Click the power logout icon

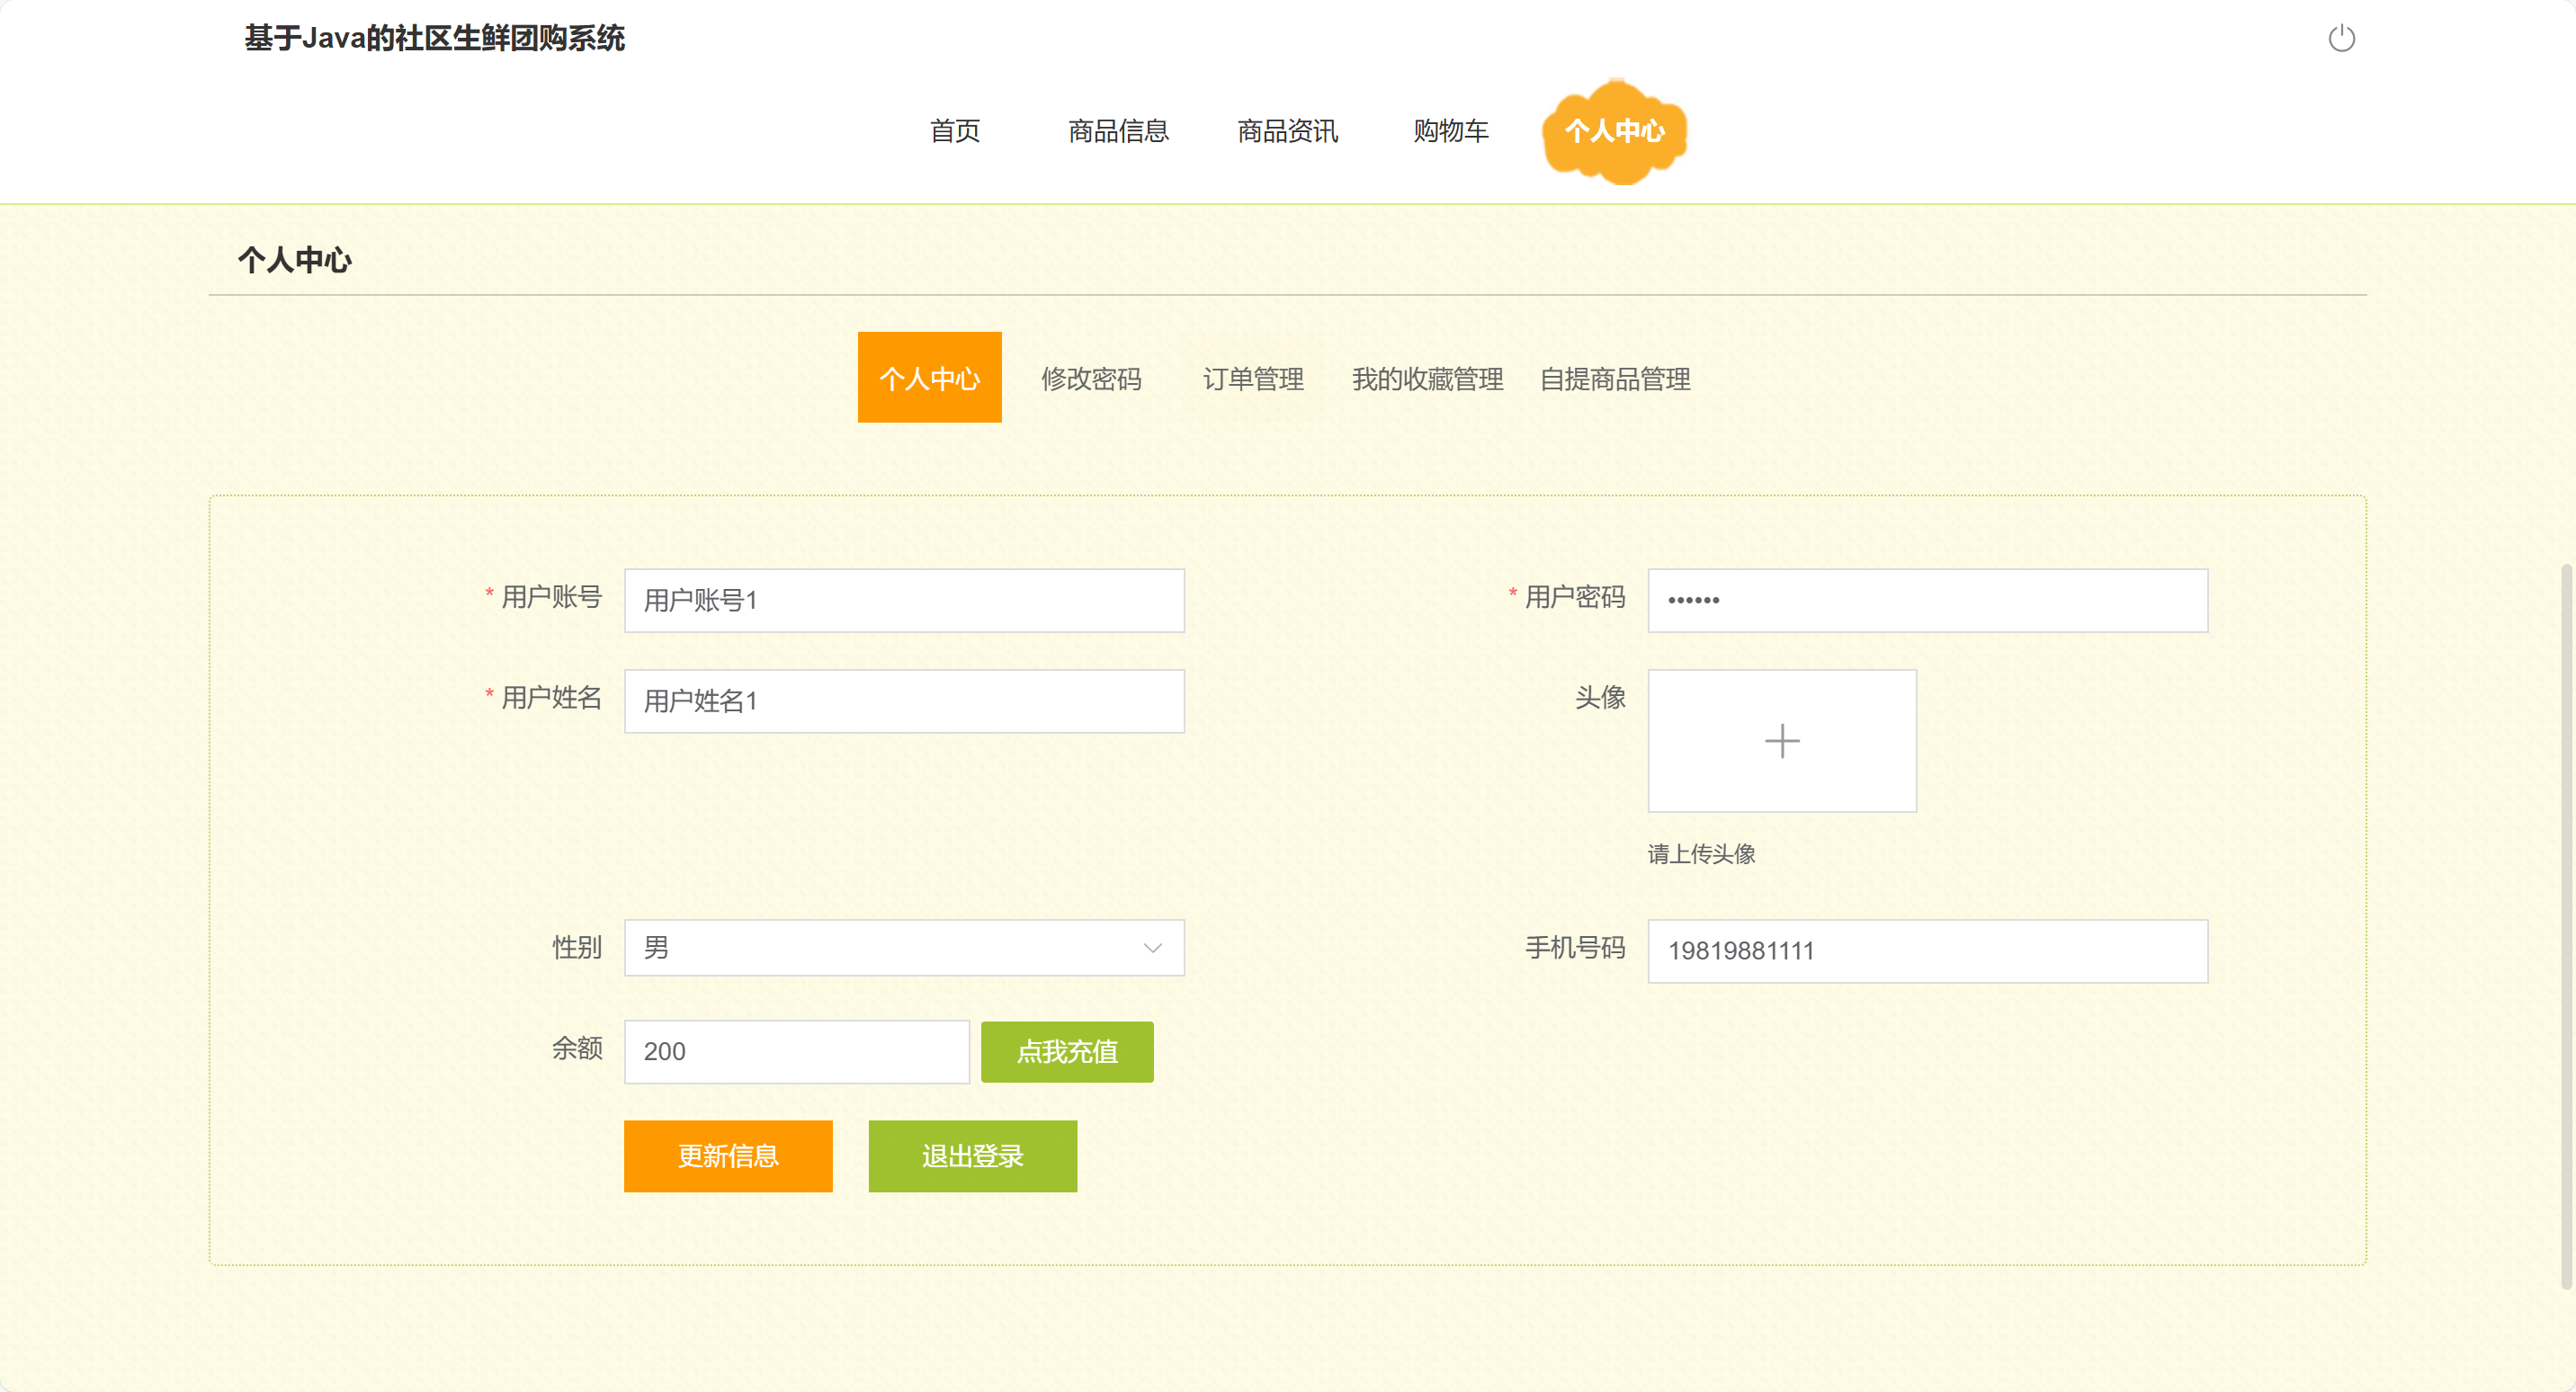click(2341, 39)
